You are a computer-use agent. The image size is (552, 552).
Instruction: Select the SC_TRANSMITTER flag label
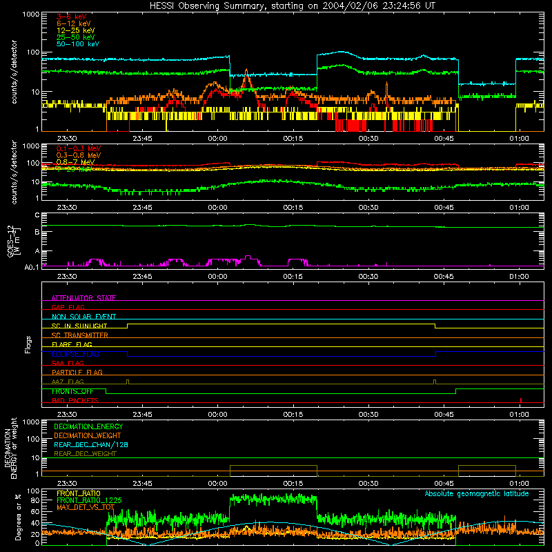point(80,335)
